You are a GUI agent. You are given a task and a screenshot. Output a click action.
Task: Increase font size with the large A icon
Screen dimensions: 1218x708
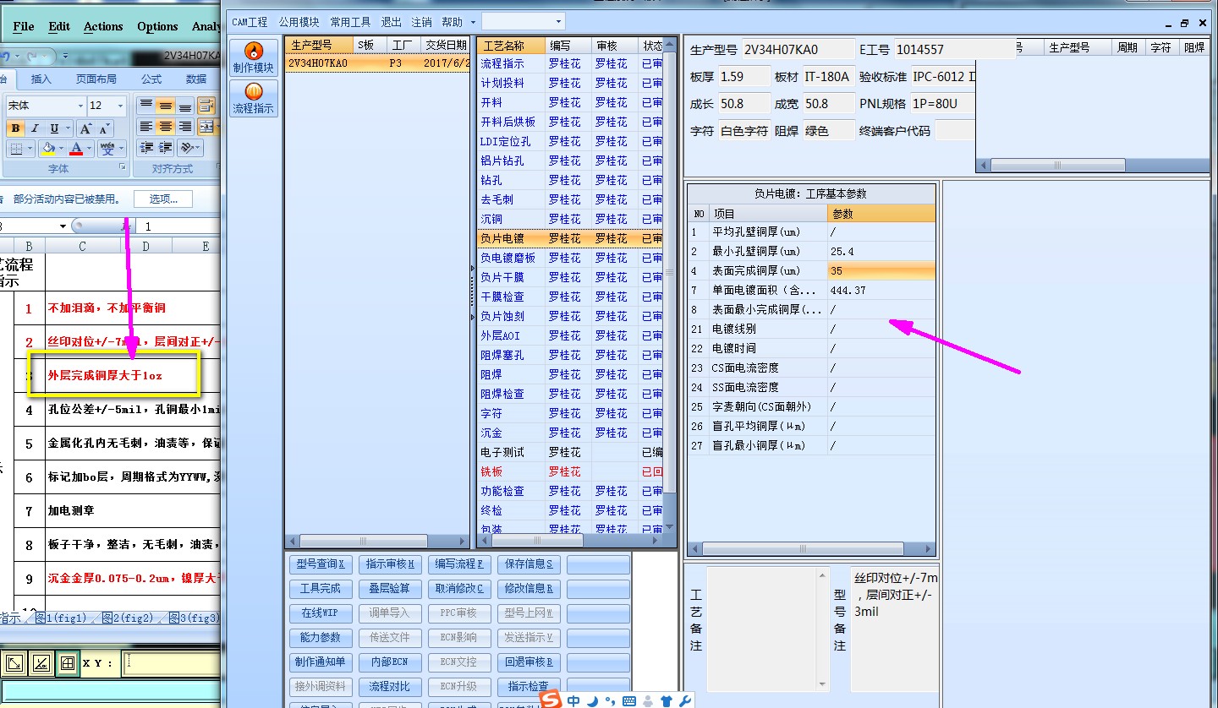(85, 128)
